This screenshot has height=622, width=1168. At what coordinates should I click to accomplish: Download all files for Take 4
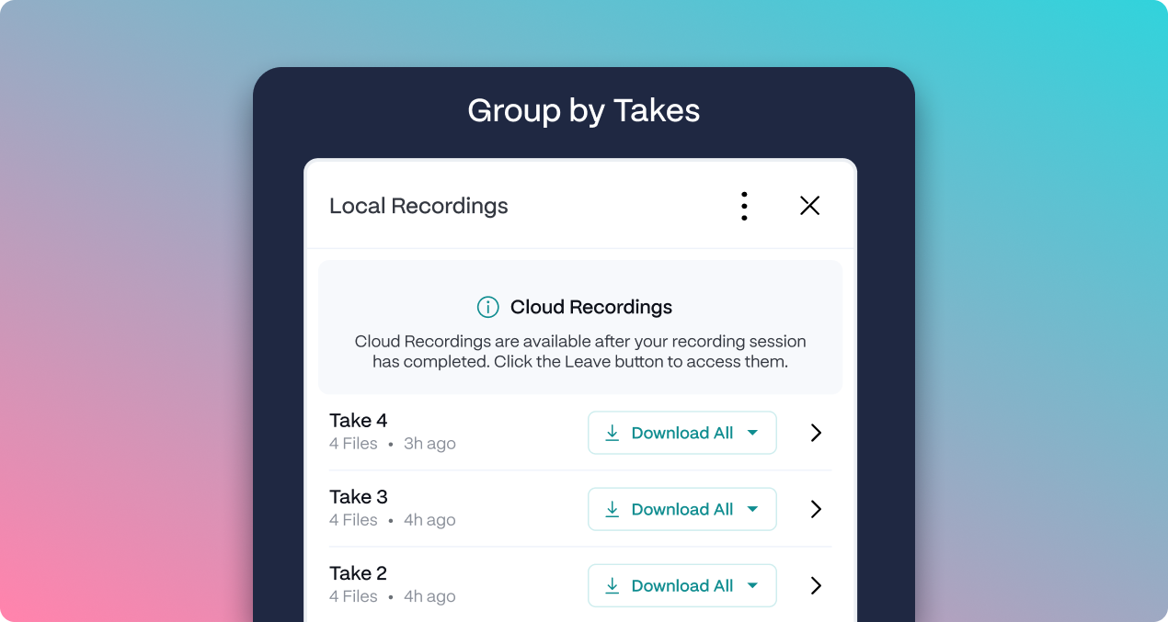point(682,433)
